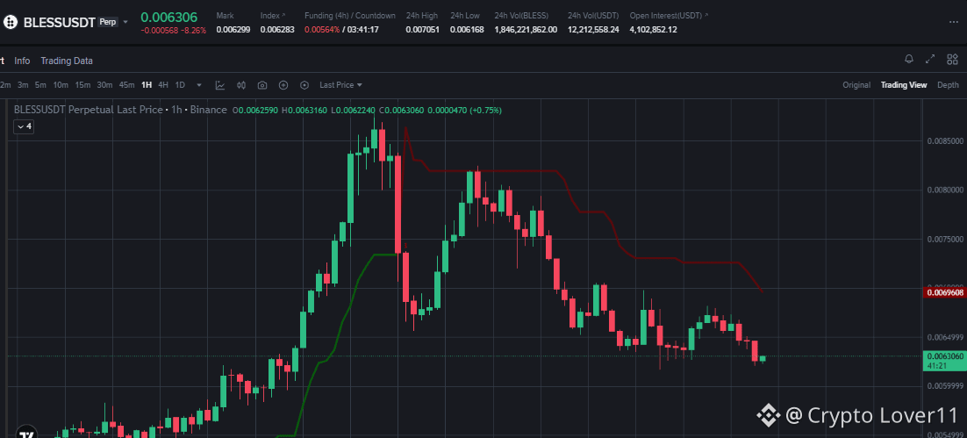Open the candlestick chart style icon
Screen dimensions: 967x438
pyautogui.click(x=241, y=85)
